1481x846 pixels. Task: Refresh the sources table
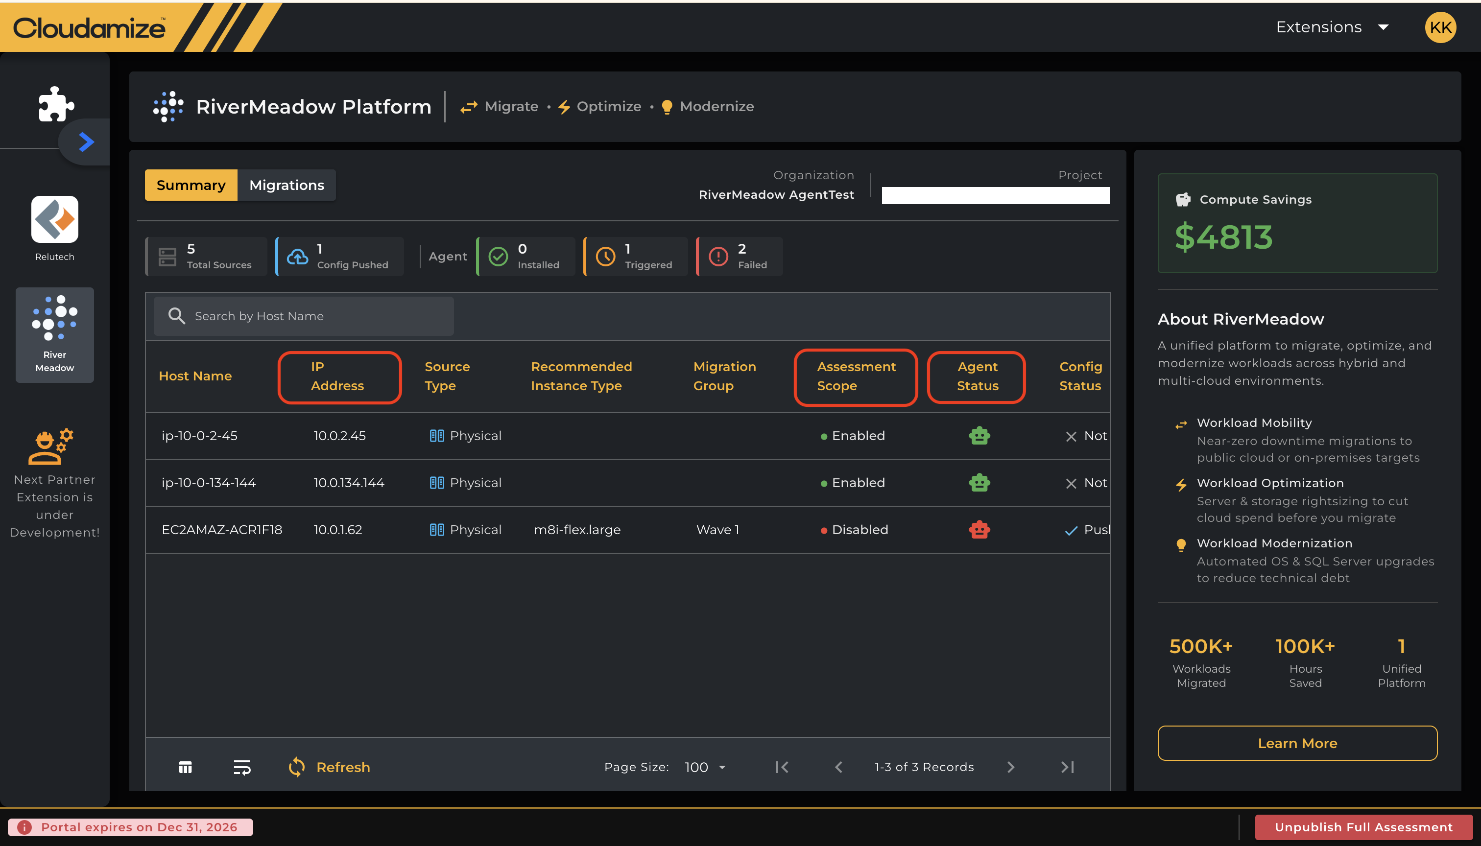pyautogui.click(x=330, y=768)
